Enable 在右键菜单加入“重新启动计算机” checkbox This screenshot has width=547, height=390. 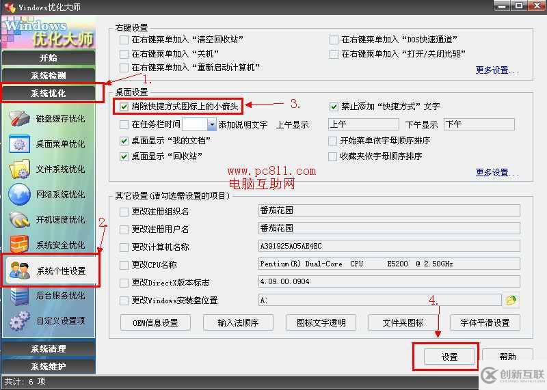tap(124, 68)
